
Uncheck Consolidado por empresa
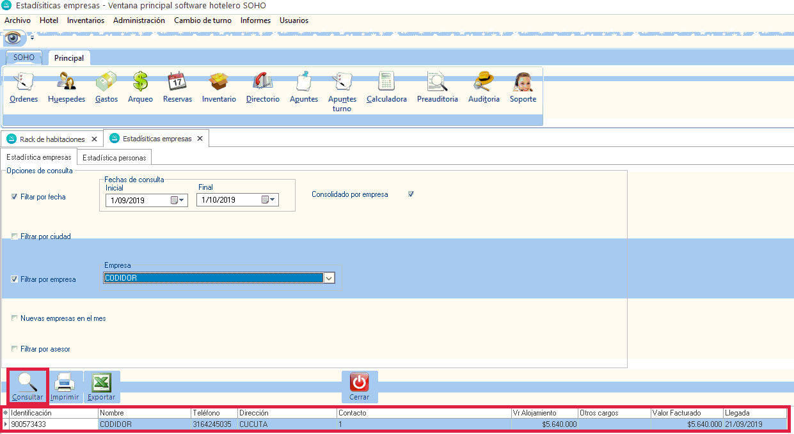[x=411, y=194]
